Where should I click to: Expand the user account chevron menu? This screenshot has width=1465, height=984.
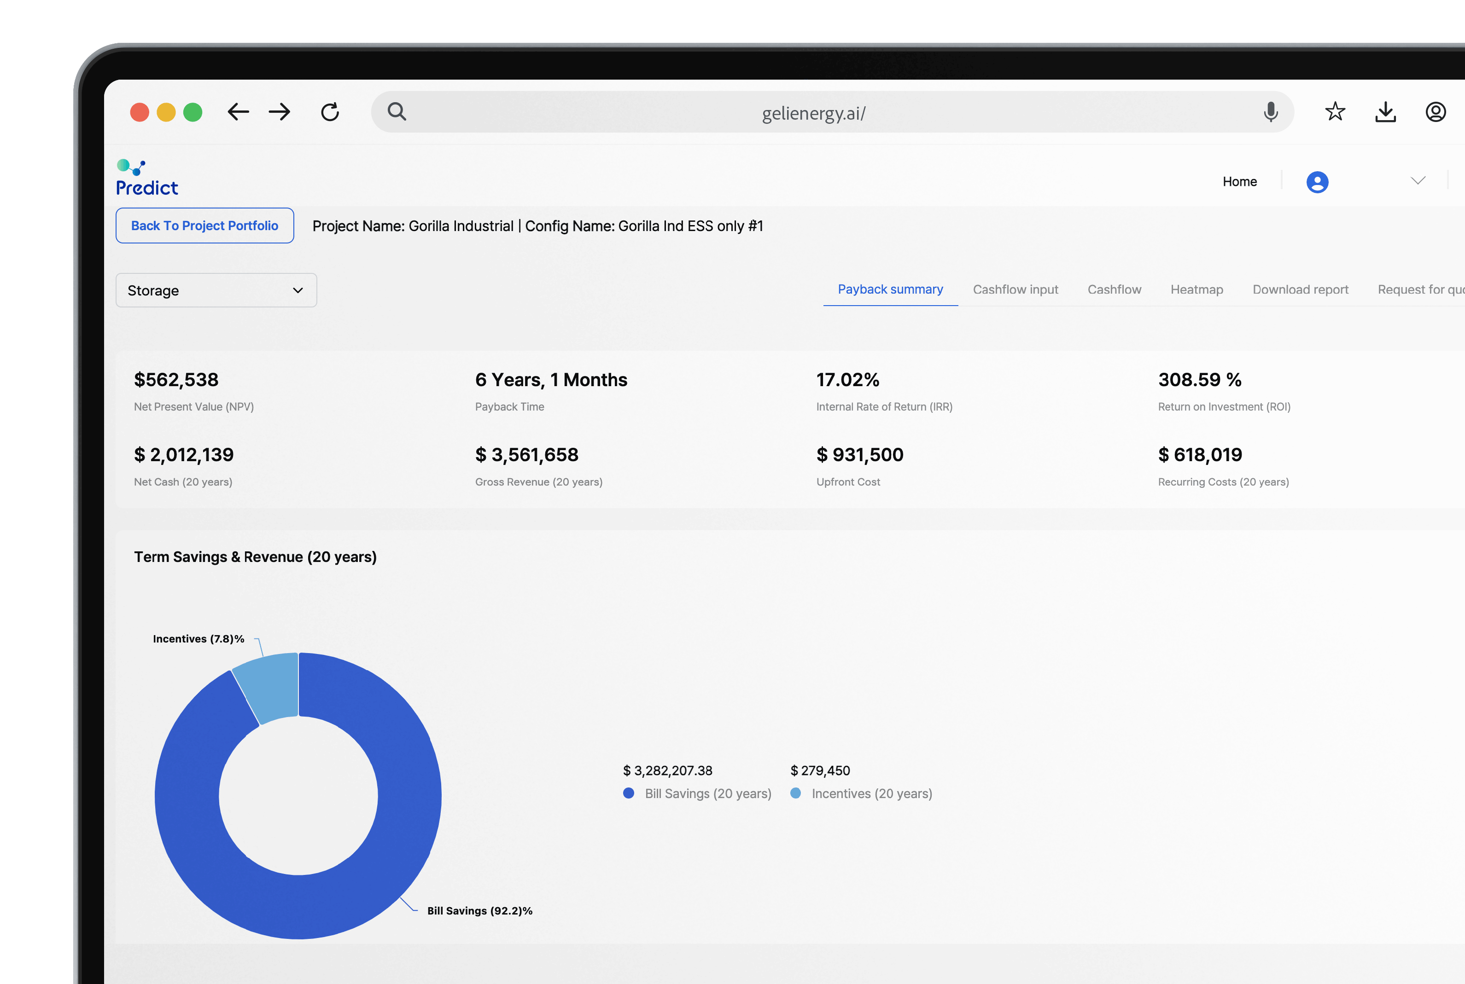(1418, 181)
